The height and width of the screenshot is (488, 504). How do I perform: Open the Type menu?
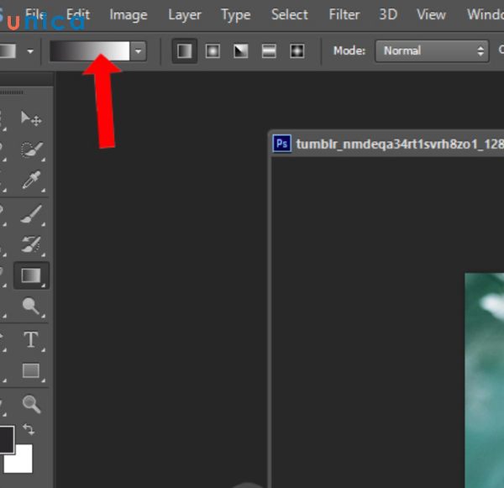pos(235,15)
